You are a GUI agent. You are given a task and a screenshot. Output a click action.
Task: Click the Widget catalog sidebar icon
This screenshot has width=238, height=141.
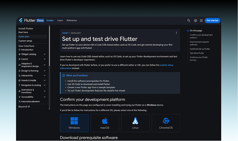pyautogui.click(x=19, y=54)
